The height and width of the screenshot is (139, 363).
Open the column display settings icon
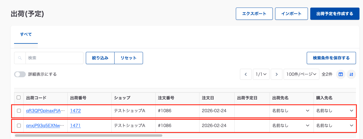341,74
